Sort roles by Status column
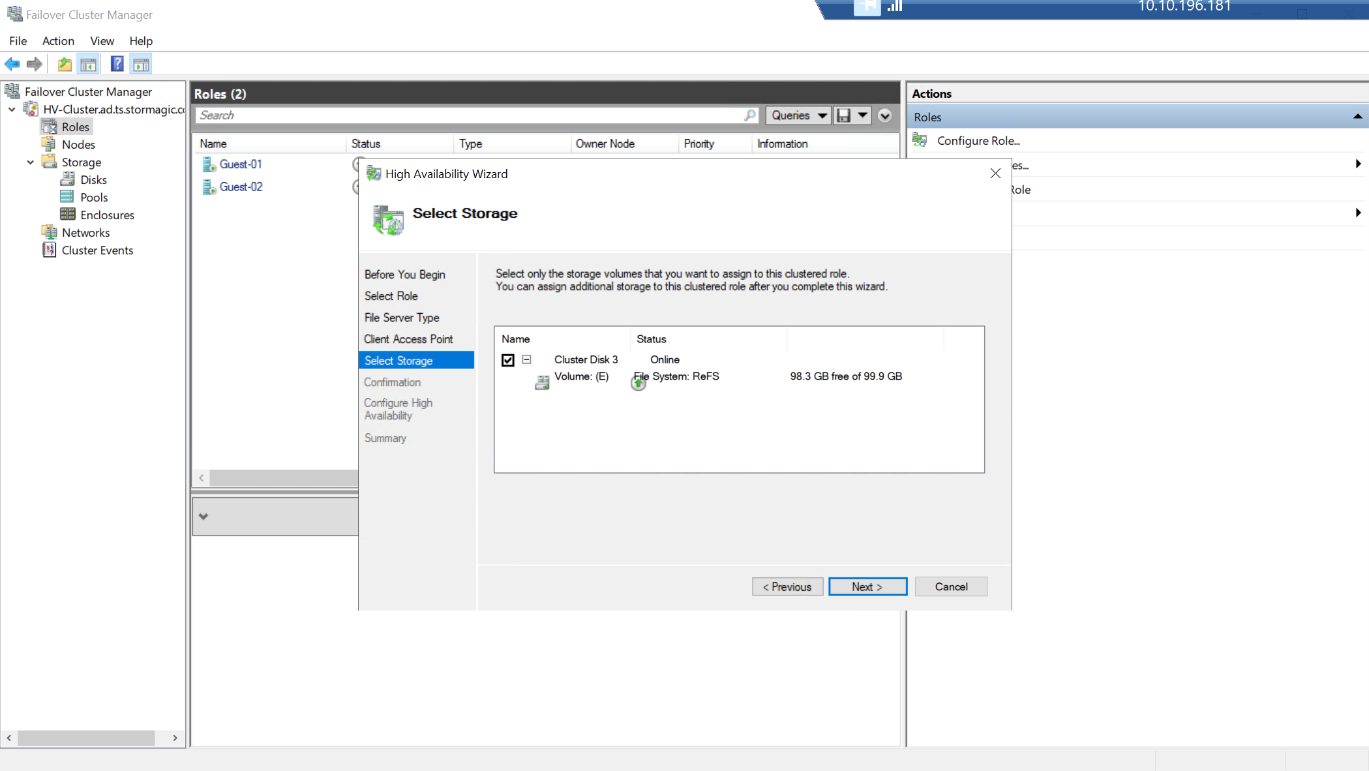 click(399, 144)
